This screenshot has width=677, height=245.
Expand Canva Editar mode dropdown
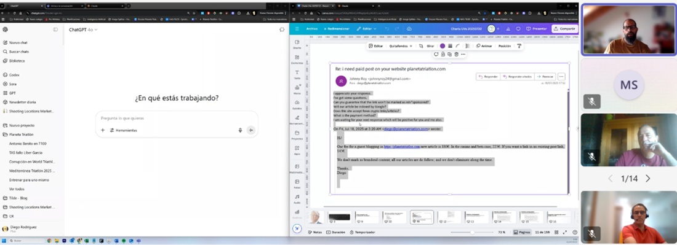tap(367, 29)
